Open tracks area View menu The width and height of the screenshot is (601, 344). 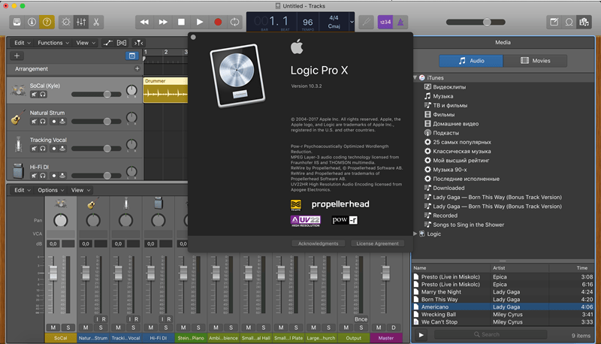[x=86, y=43]
